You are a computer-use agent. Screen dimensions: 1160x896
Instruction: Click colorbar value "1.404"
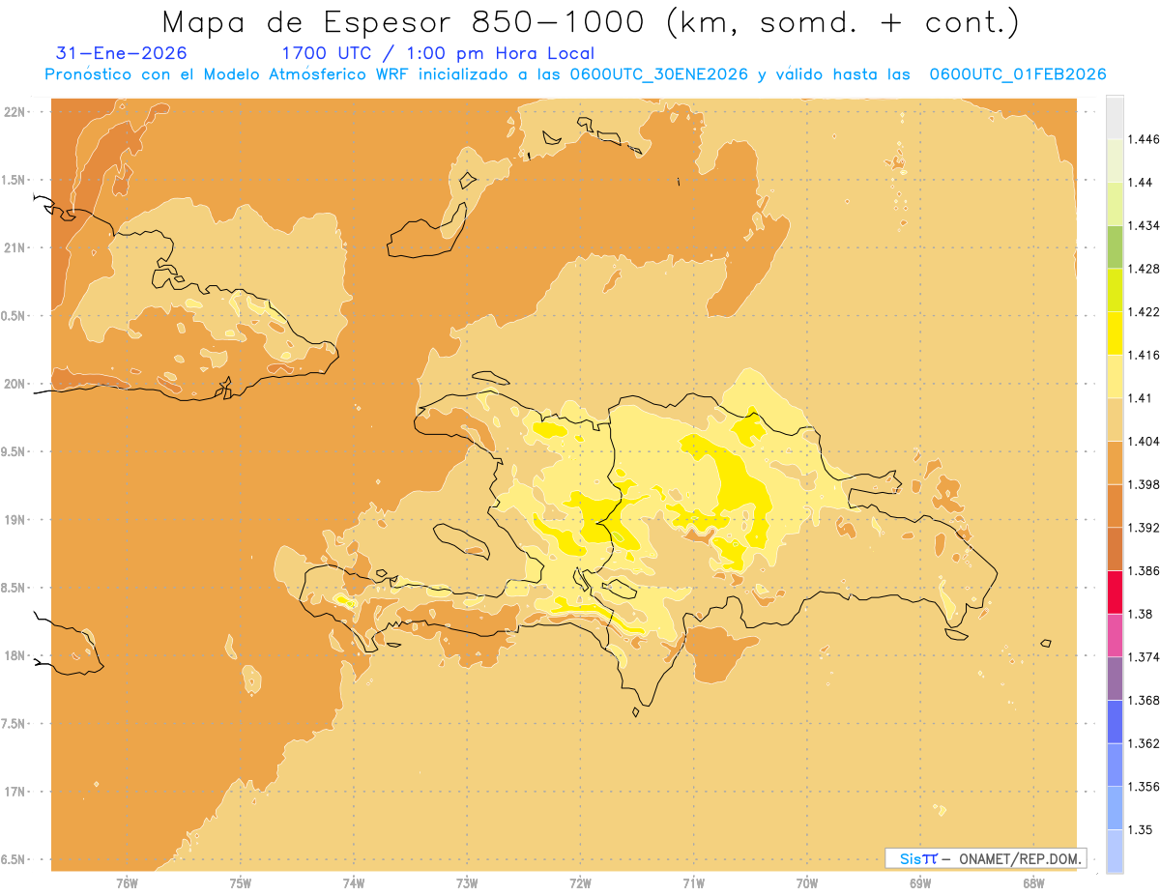pyautogui.click(x=1145, y=441)
